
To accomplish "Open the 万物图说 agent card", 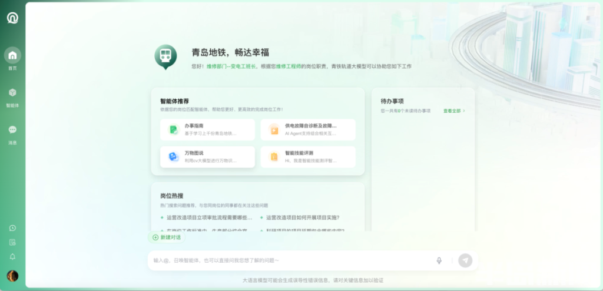I will click(x=208, y=157).
